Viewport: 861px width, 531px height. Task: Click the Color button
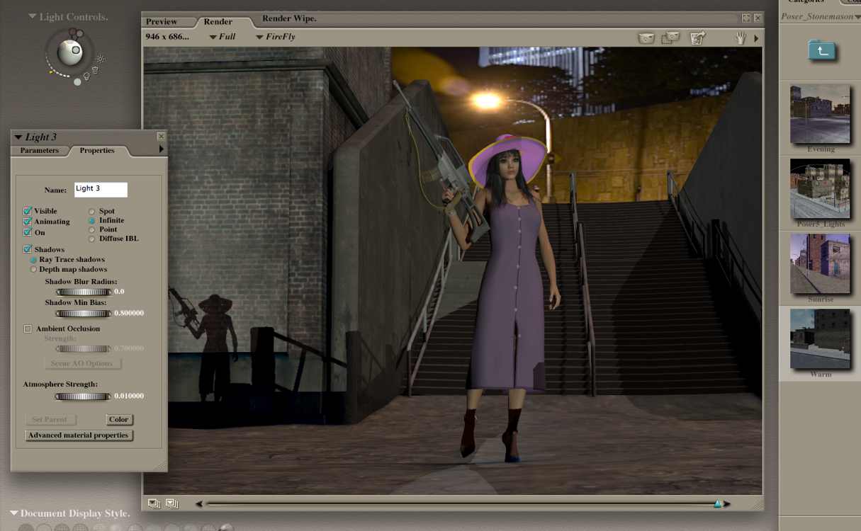click(119, 420)
